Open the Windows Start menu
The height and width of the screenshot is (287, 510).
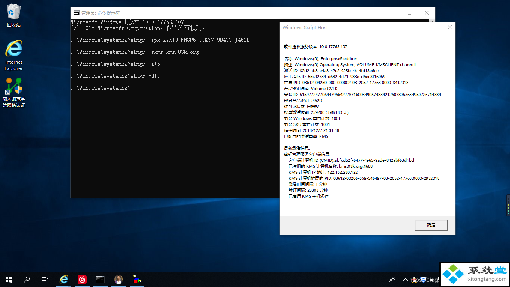pos(9,279)
